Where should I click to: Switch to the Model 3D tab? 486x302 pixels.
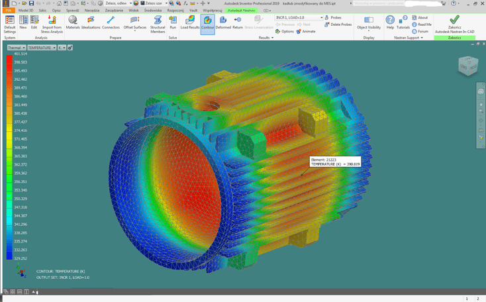click(26, 10)
